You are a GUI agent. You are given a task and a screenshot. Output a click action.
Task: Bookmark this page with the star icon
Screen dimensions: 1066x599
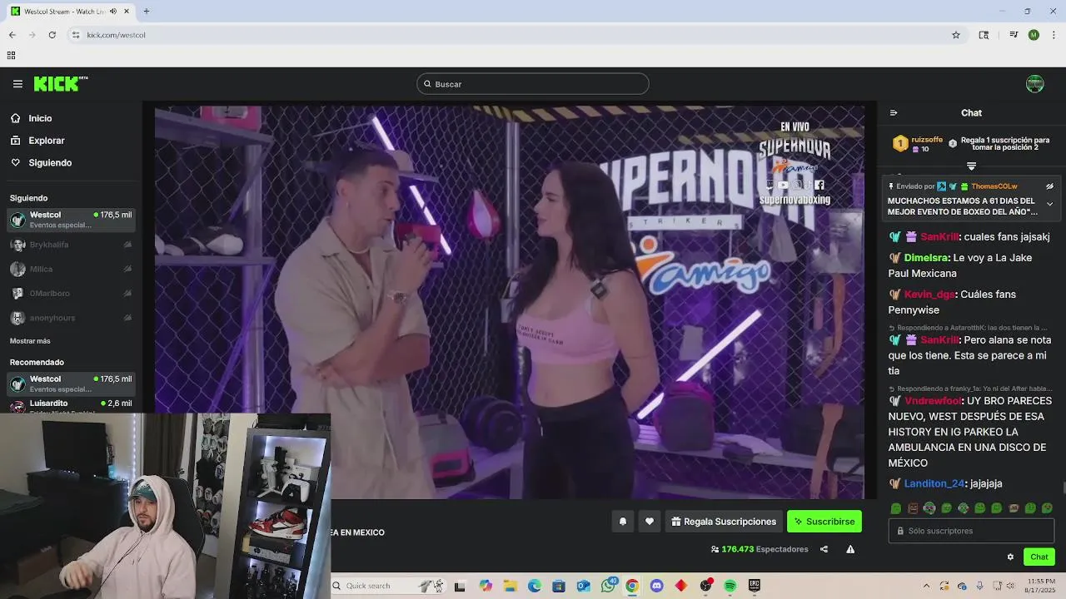coord(956,35)
